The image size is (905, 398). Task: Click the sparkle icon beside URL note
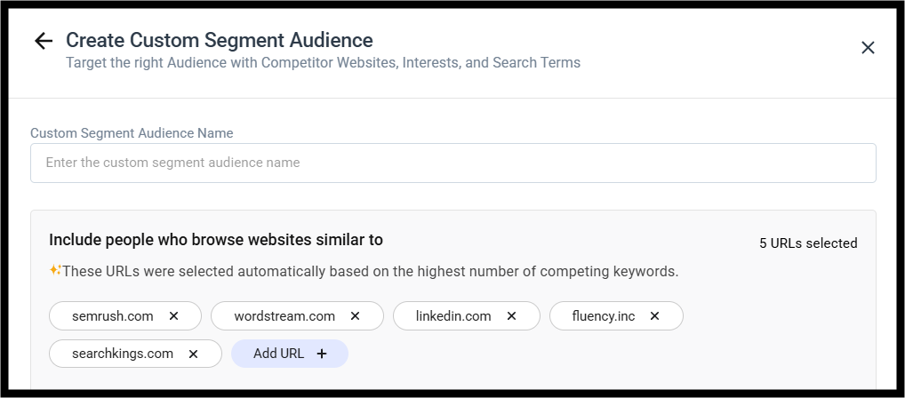point(55,270)
